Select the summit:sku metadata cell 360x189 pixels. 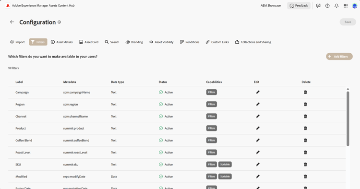point(71,165)
